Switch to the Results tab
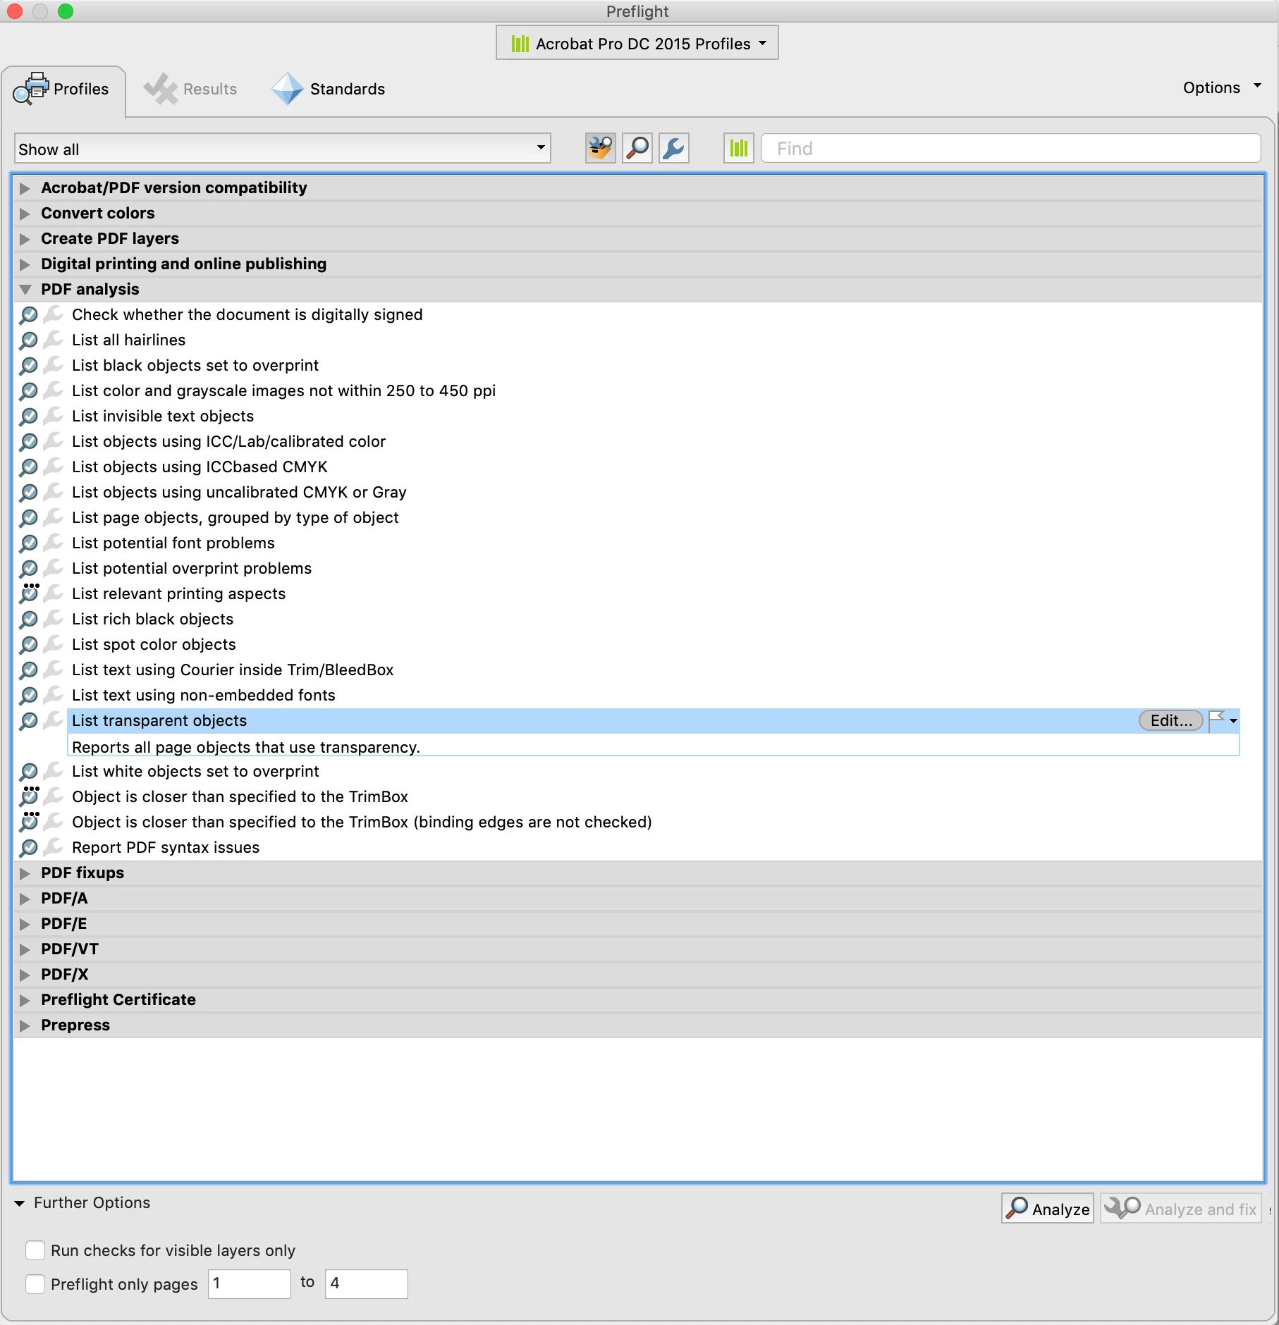This screenshot has width=1279, height=1325. [x=190, y=90]
